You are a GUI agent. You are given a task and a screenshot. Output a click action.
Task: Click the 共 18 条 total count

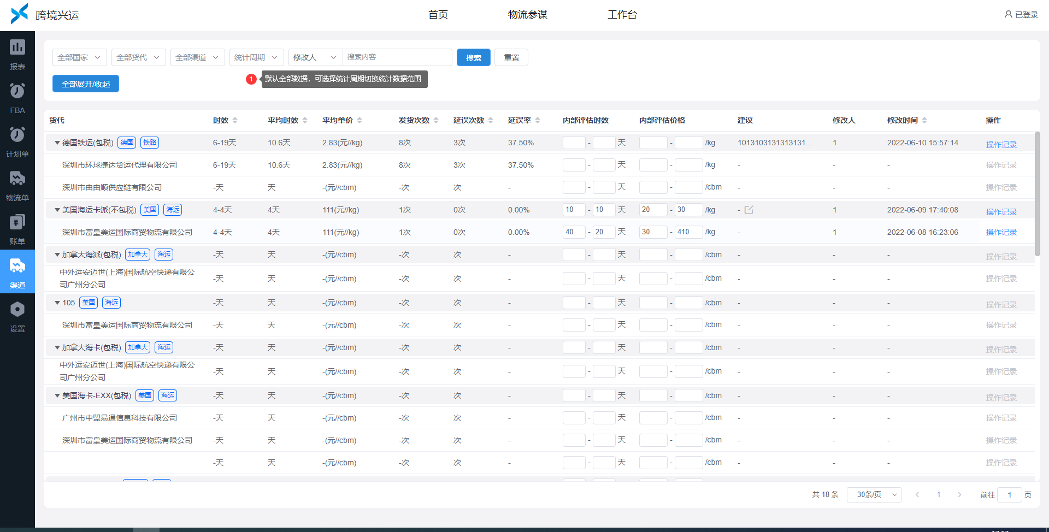[825, 494]
